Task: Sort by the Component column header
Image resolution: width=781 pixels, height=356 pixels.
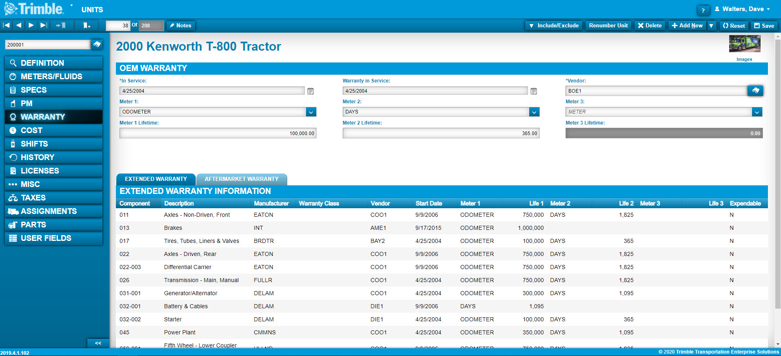Action: (135, 203)
